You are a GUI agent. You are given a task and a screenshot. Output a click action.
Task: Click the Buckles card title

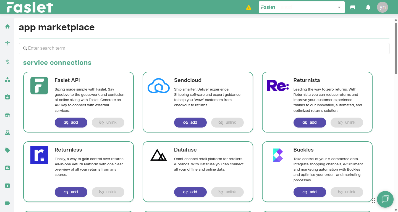(x=303, y=150)
